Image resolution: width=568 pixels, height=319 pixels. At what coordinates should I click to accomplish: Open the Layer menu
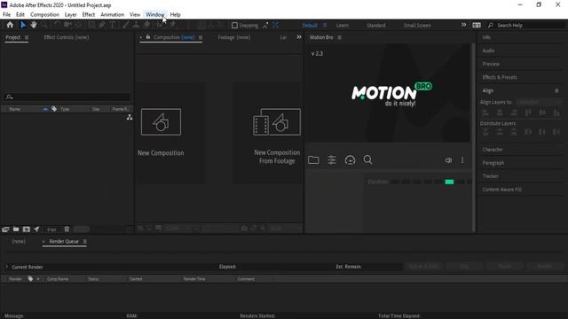tap(71, 14)
